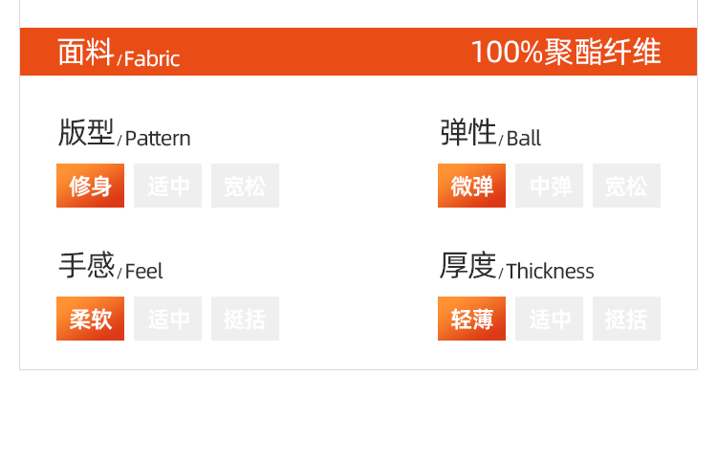Choose 适中 in the Feel row
The image size is (717, 463).
pos(168,319)
